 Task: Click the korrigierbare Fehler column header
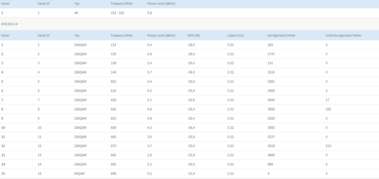coord(281,36)
